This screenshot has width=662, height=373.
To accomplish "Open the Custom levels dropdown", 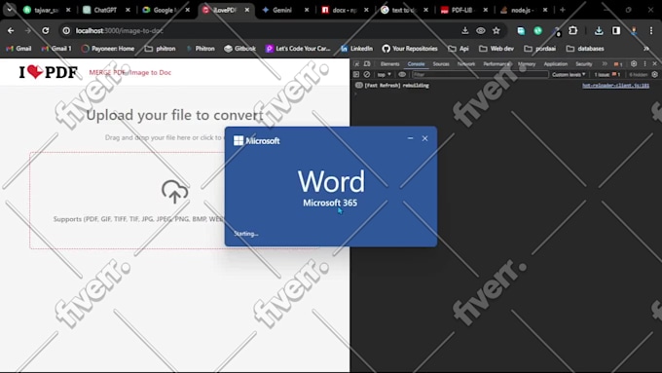I will point(569,74).
